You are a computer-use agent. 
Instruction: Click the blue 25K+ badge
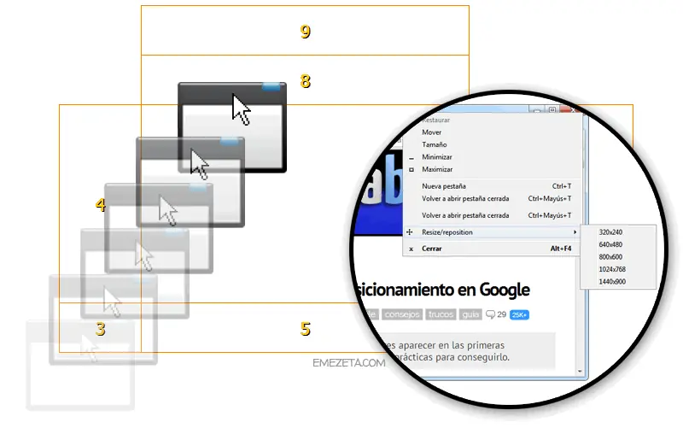click(x=519, y=314)
